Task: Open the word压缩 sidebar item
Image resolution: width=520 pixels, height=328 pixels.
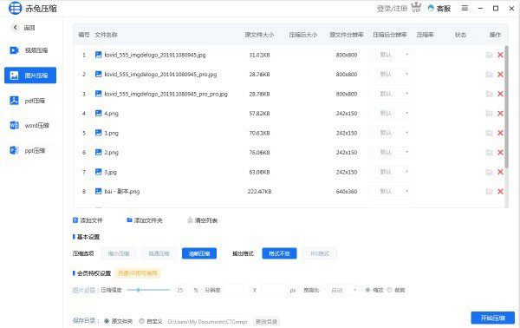Action: click(29, 126)
